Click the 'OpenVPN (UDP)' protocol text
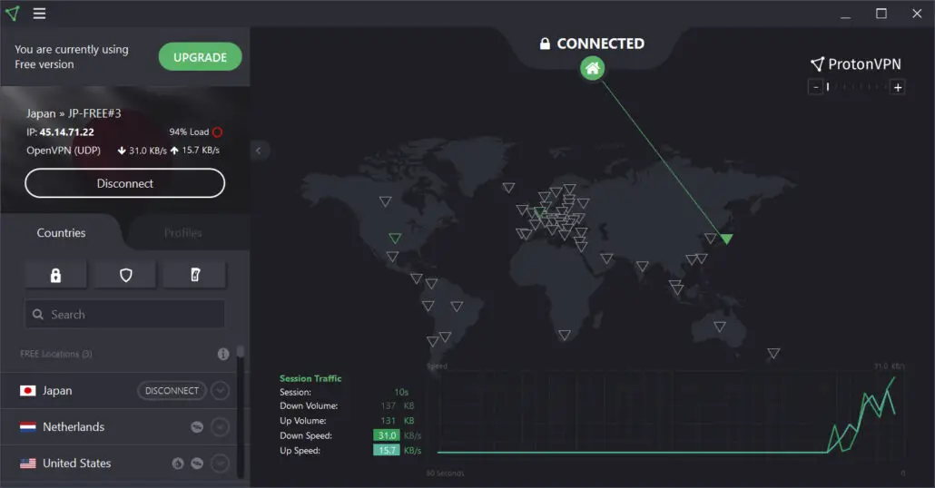This screenshot has height=488, width=935. (x=64, y=151)
